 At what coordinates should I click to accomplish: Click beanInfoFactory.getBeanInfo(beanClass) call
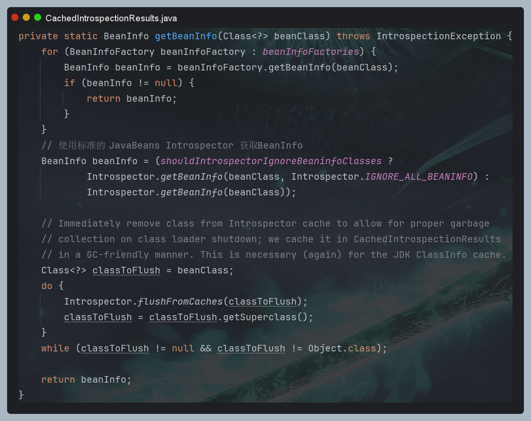[285, 67]
